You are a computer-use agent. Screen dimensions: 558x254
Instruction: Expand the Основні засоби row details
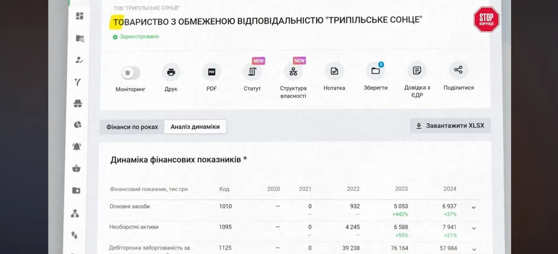click(x=473, y=207)
